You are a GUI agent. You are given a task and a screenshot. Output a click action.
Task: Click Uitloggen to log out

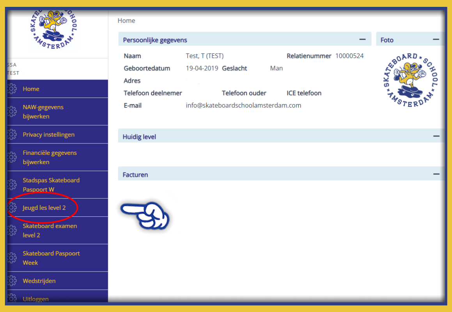pyautogui.click(x=35, y=299)
